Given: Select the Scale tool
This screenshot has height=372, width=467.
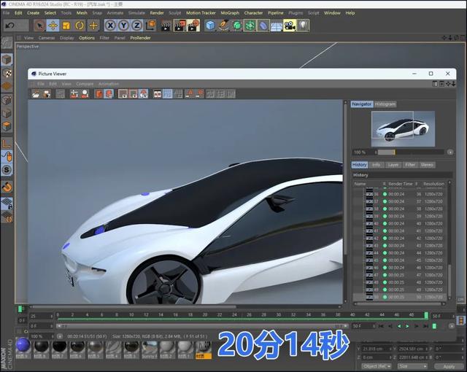Looking at the screenshot, I should (x=66, y=26).
